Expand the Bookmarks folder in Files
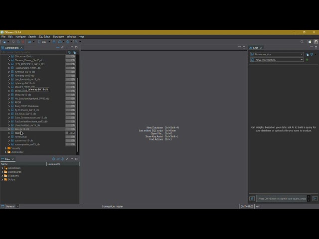 click(2, 168)
